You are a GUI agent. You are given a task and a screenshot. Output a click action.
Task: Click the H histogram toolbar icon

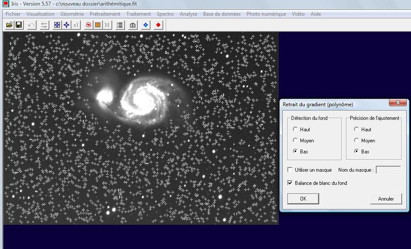107,25
